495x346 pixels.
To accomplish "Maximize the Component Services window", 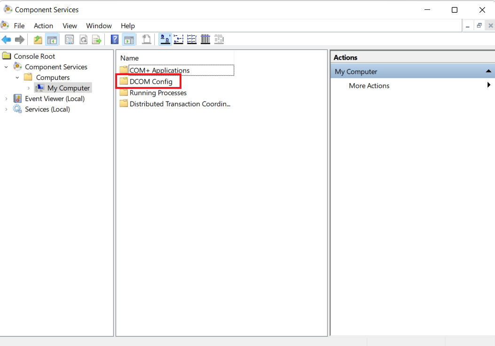I will click(x=454, y=10).
